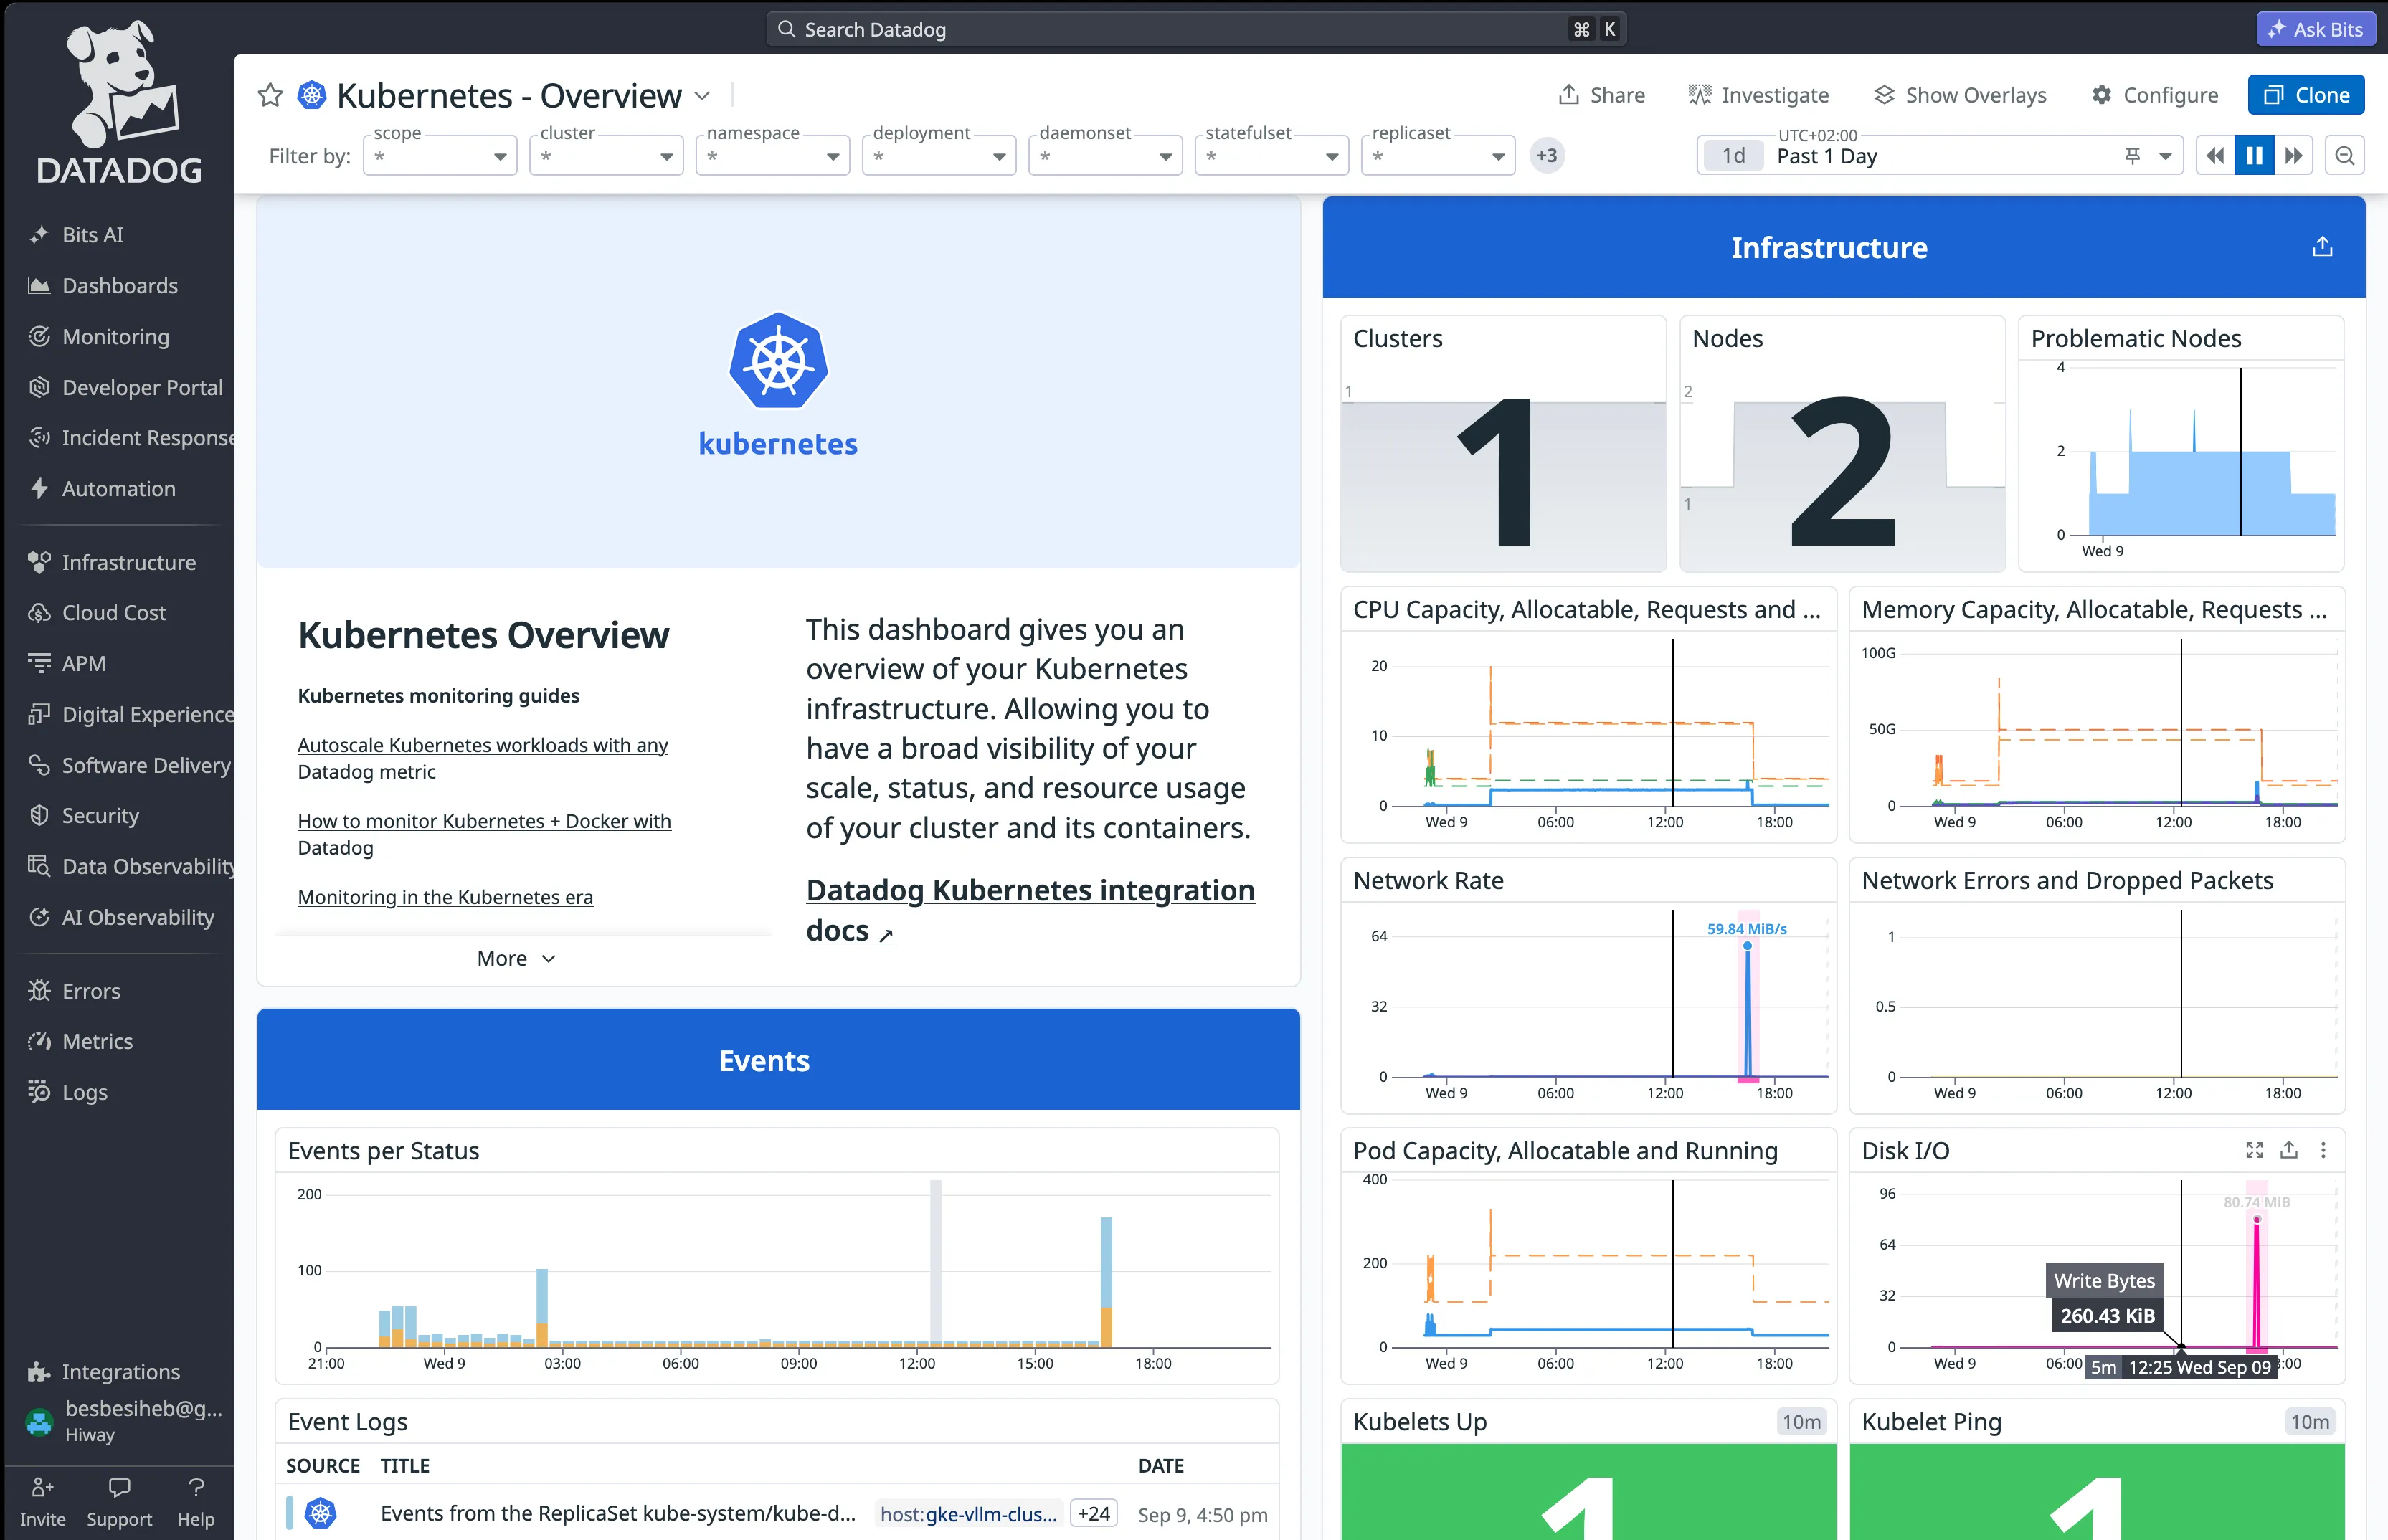
Task: Open the Monitoring sidebar section
Action: [115, 337]
